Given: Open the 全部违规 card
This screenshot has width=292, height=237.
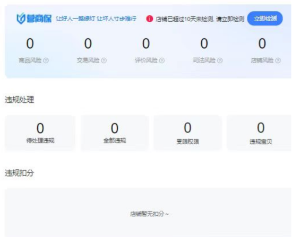Looking at the screenshot, I should pos(115,133).
